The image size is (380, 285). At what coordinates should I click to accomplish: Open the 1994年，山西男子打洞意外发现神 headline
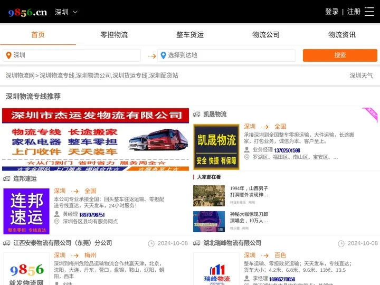pyautogui.click(x=249, y=192)
